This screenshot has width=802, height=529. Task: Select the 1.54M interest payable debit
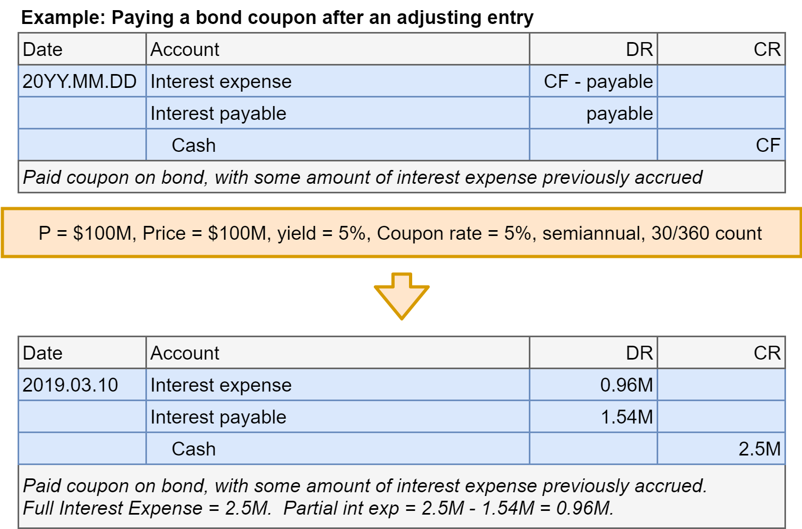626,417
